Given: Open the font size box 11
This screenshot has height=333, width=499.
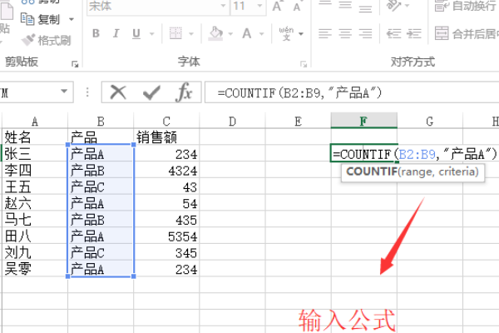Looking at the screenshot, I should coord(248,6).
